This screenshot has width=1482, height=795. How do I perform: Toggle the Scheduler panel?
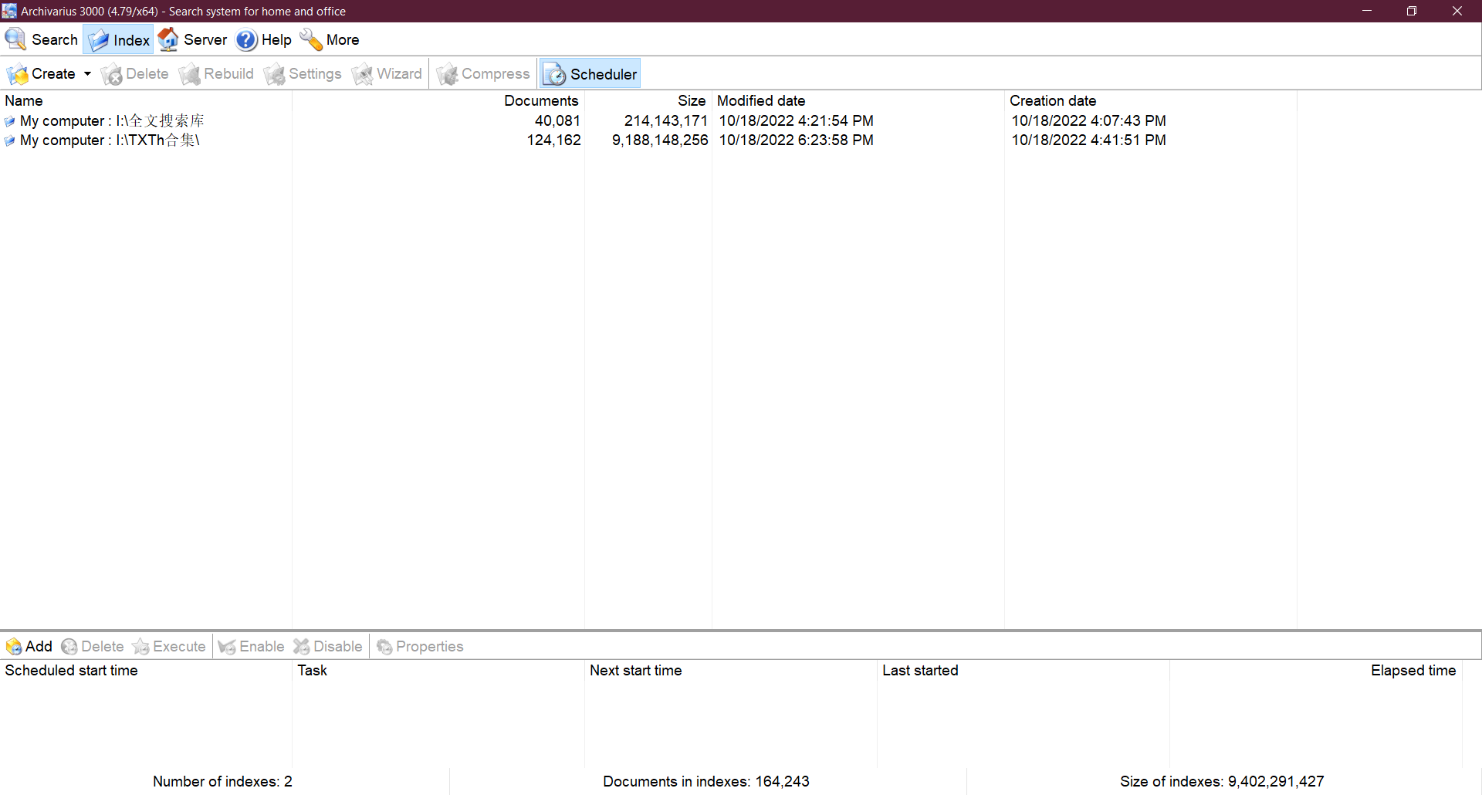point(590,74)
